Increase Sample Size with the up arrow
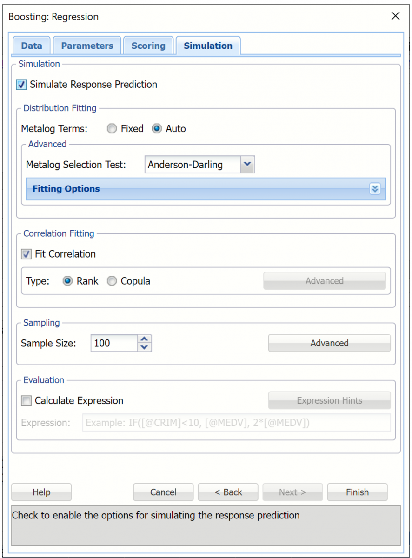Image resolution: width=412 pixels, height=558 pixels. click(x=145, y=339)
